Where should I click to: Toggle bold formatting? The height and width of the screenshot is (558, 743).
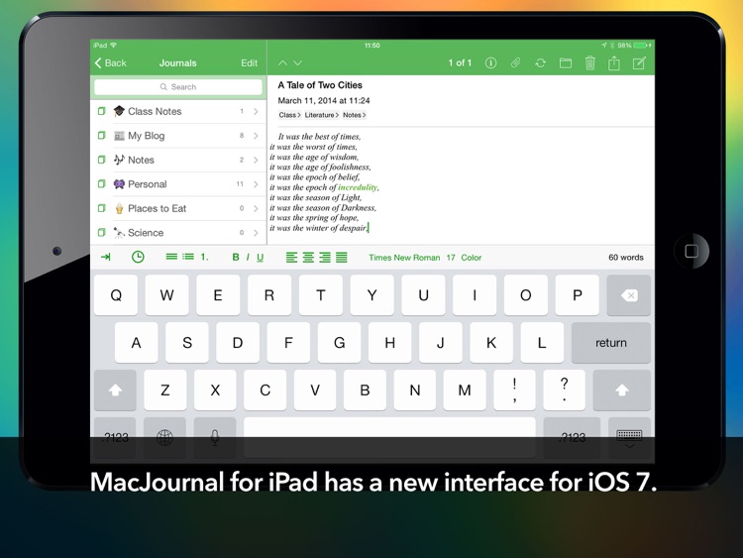pyautogui.click(x=236, y=257)
